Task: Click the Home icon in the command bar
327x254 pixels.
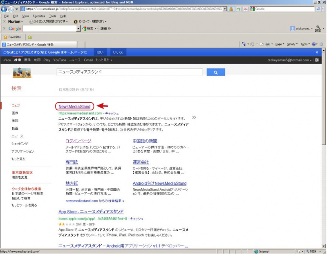Action: pos(243,44)
